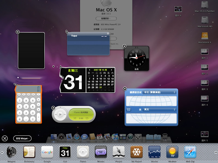Click the 管理 Widget… button
The height and width of the screenshot is (163, 218).
22,138
